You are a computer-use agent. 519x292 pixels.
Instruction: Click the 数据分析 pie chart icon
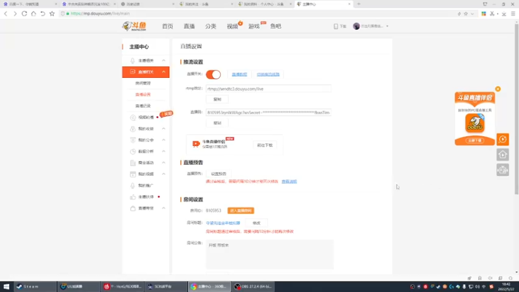[x=133, y=151]
